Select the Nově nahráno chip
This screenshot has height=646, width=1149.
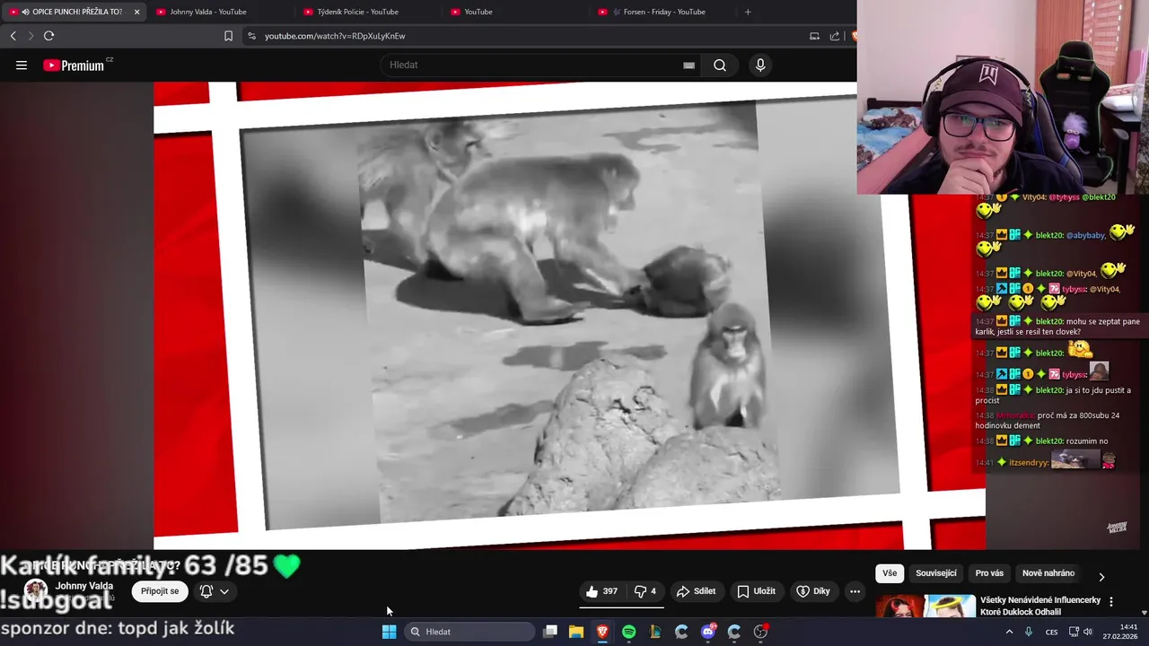pyautogui.click(x=1048, y=573)
